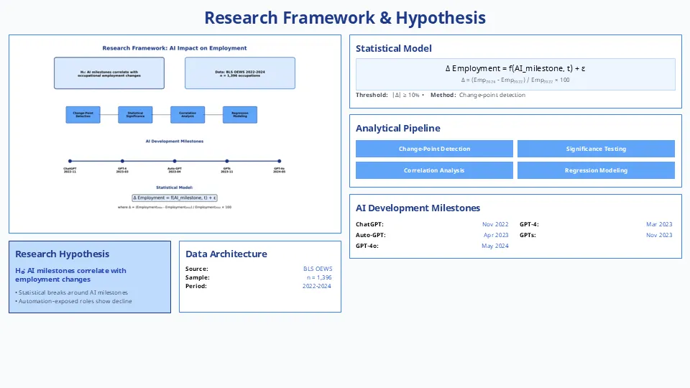Select the GPTs 2023-11 timeline marker
The width and height of the screenshot is (690, 388).
pos(227,161)
